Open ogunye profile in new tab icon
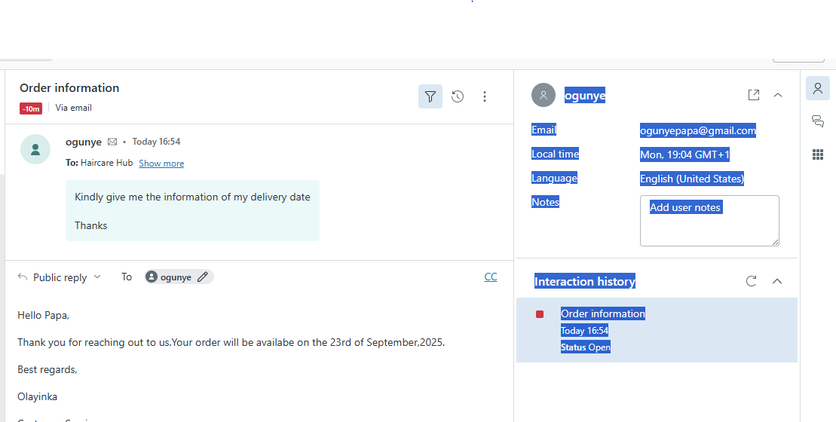The image size is (836, 422). coord(753,95)
